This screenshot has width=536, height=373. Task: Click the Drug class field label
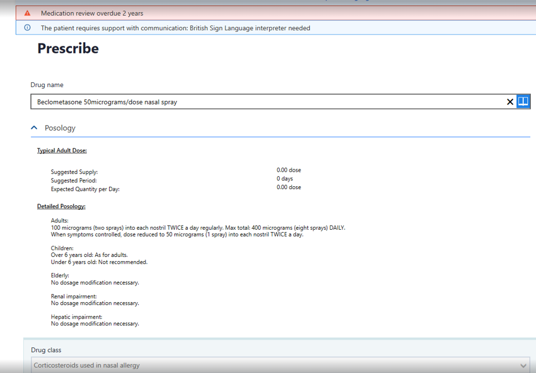pyautogui.click(x=46, y=350)
